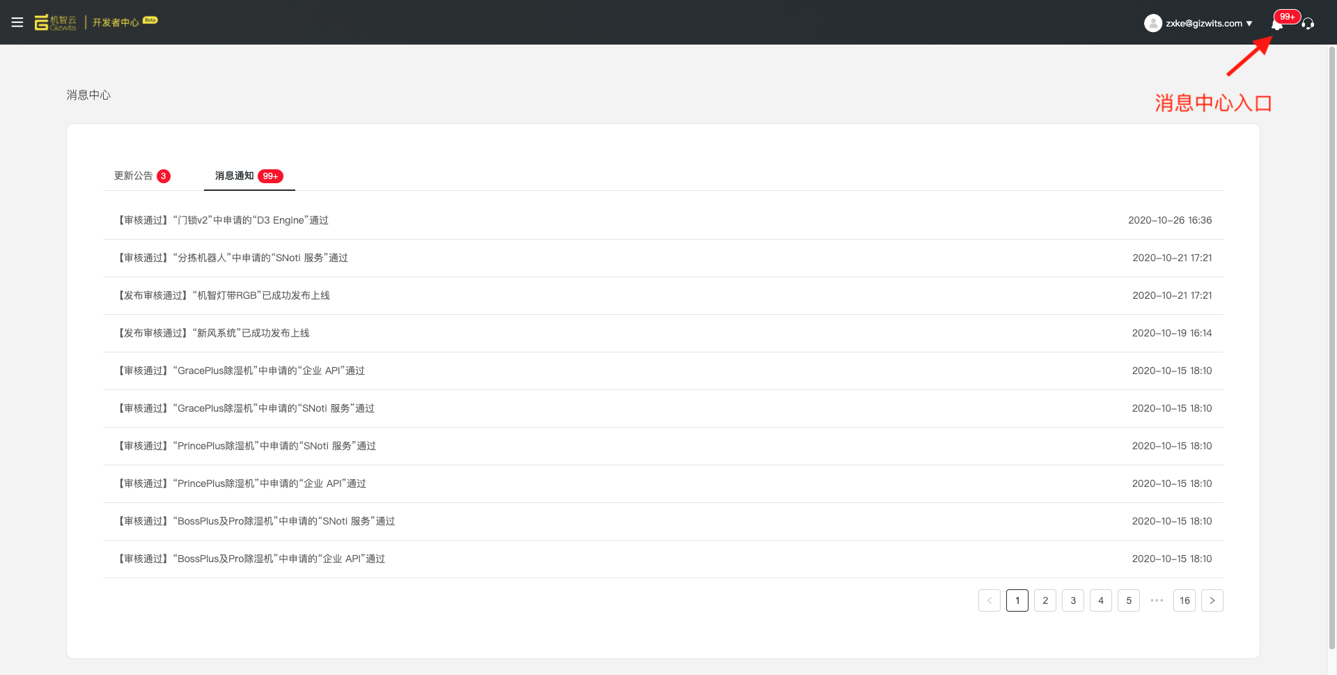The height and width of the screenshot is (675, 1337).
Task: Select the 消息通知 tab
Action: (235, 176)
